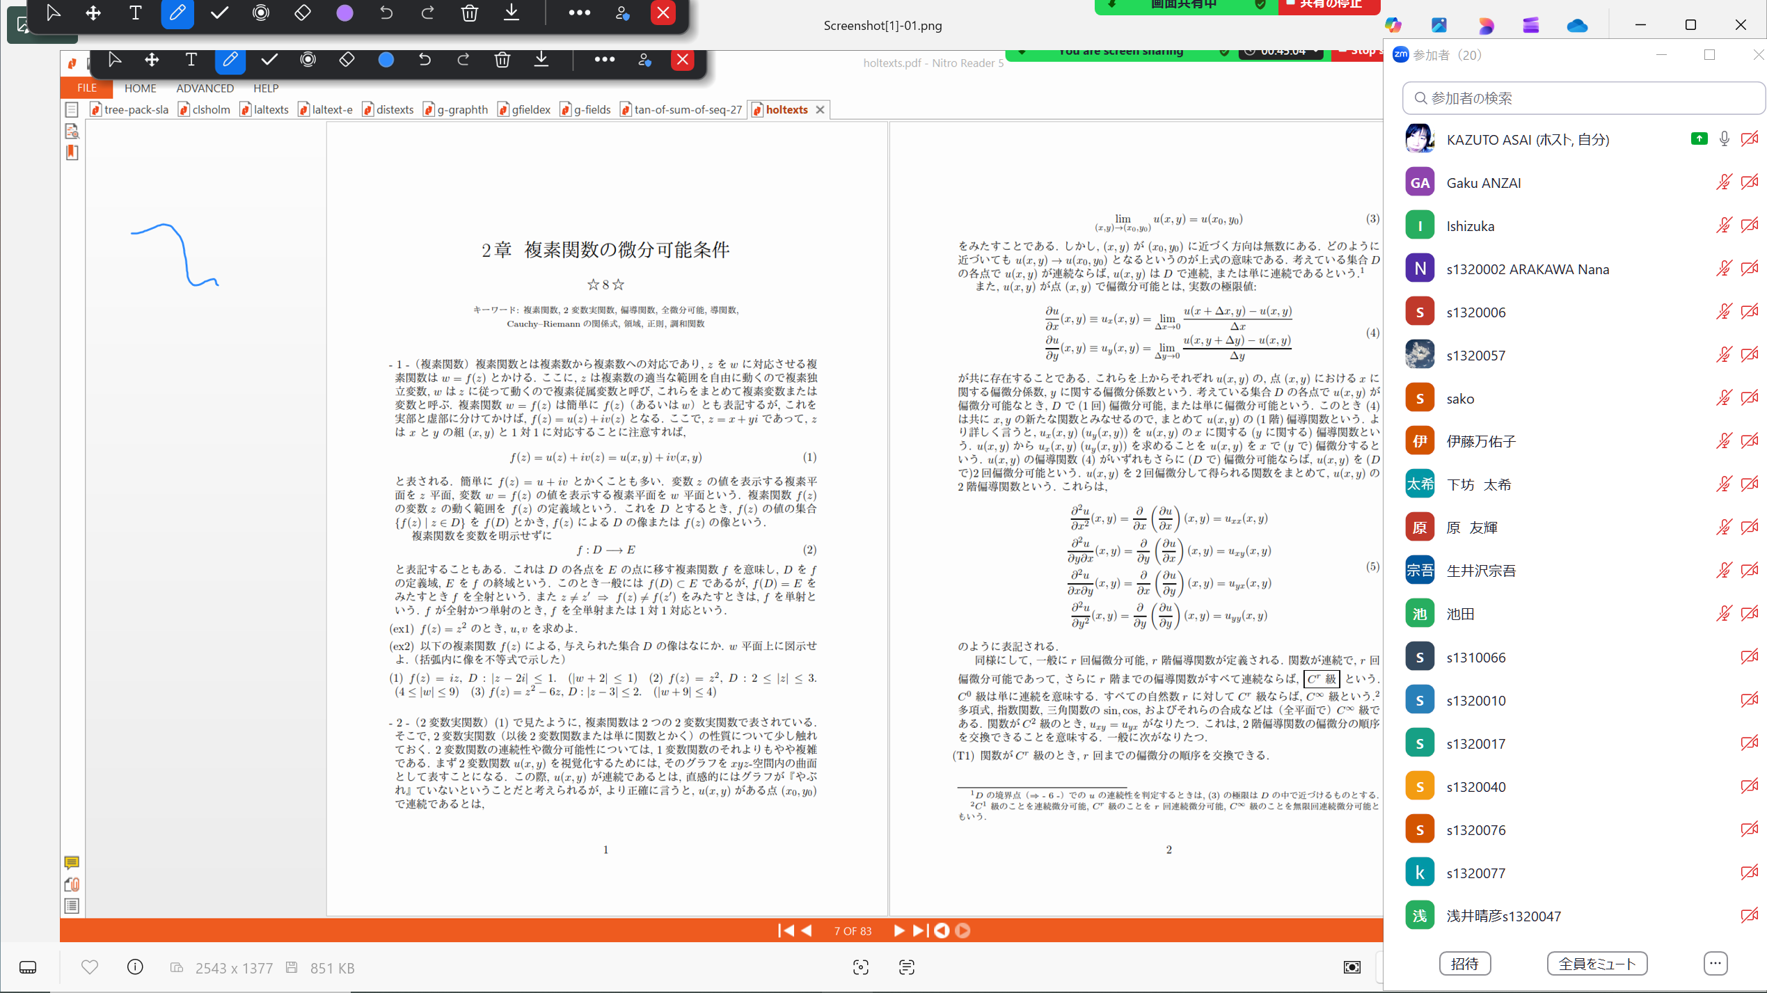This screenshot has height=993, width=1767.
Task: Open more options ellipsis in top annotation toolbar
Action: pos(579,13)
